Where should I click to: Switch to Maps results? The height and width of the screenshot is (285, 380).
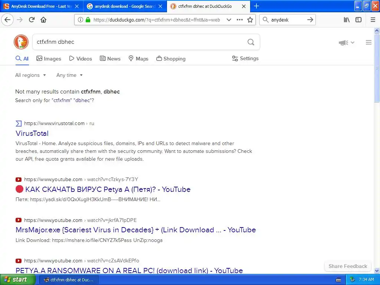tap(138, 59)
